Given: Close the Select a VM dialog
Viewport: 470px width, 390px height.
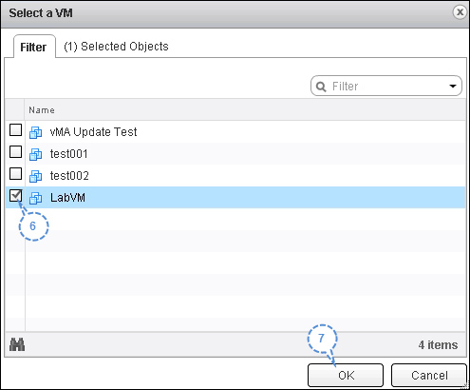Looking at the screenshot, I should (x=460, y=12).
